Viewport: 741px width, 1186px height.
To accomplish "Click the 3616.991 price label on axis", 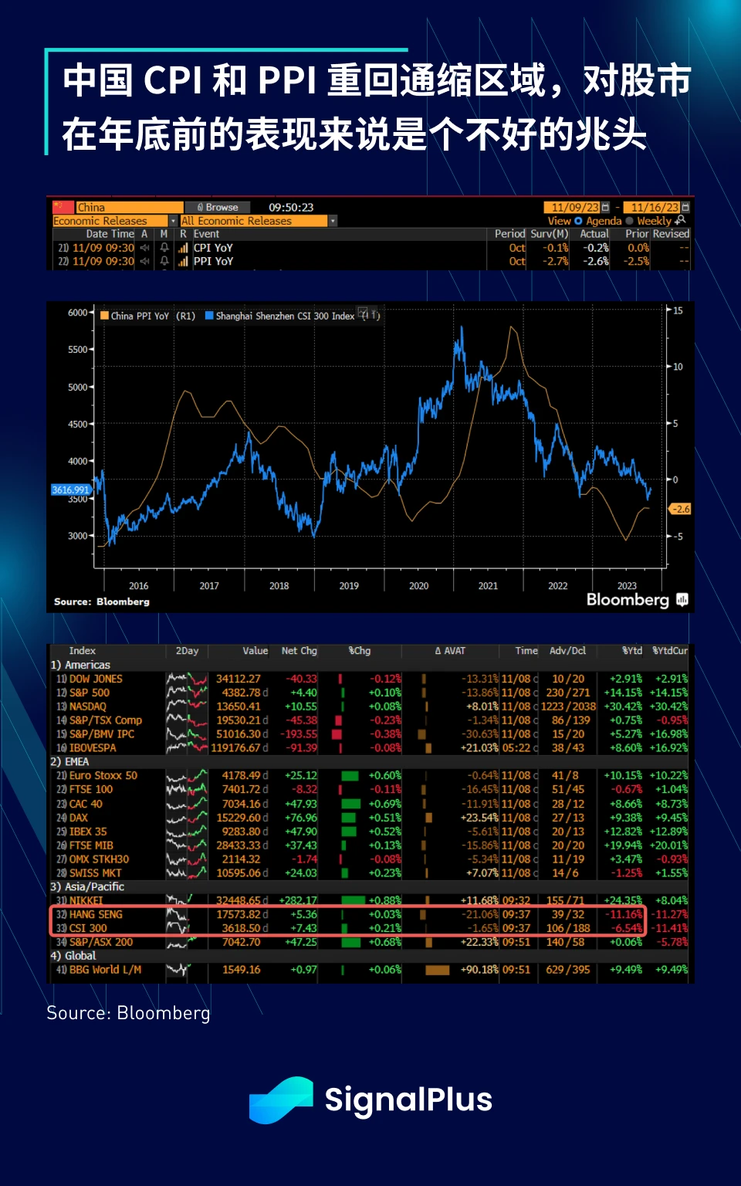I will coord(71,490).
